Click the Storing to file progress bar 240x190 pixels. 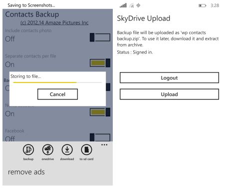[57, 82]
